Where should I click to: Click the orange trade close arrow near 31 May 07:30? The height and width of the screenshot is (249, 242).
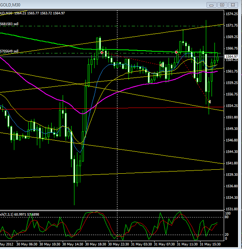pyautogui.click(x=161, y=65)
